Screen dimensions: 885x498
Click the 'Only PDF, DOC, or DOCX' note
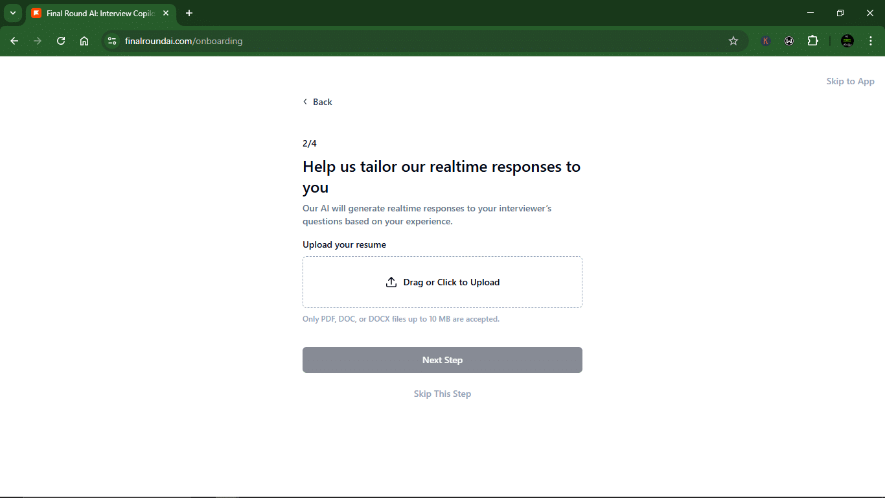tap(401, 319)
